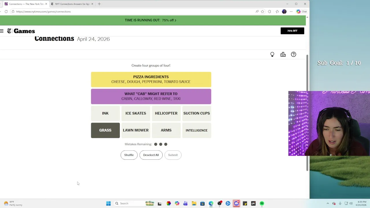Open the hamburger menu beside Games logo

(2, 31)
